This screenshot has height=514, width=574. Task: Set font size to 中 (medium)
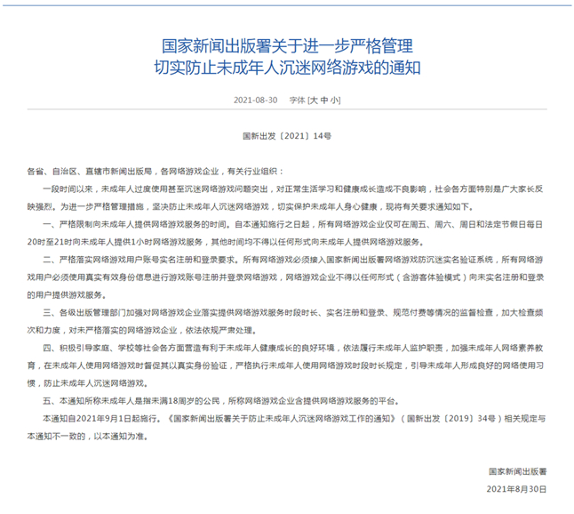click(x=323, y=101)
